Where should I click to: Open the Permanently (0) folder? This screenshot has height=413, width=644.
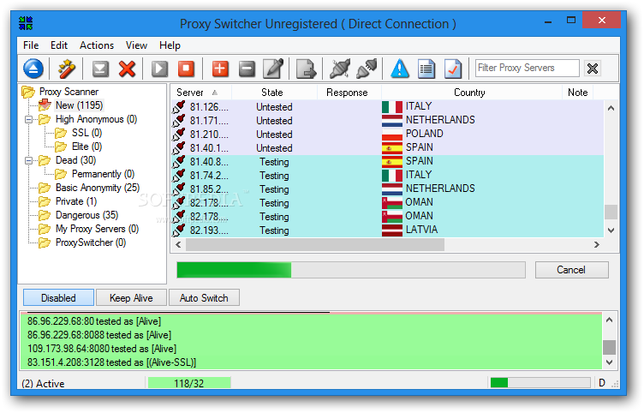click(x=103, y=174)
